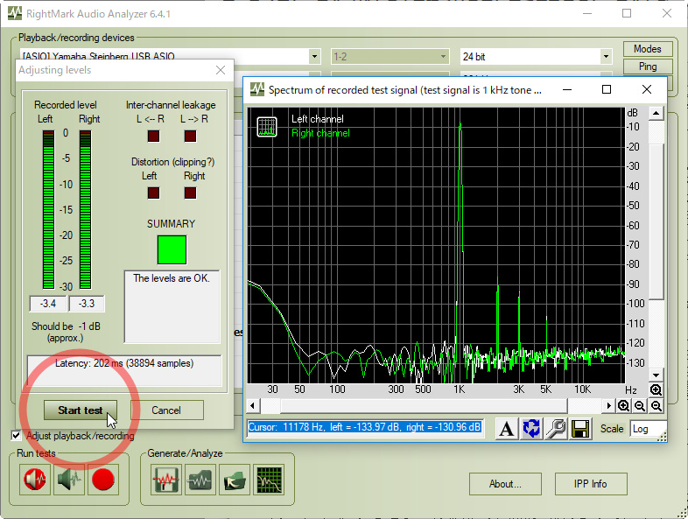Click IPP Info button
688x519 pixels.
point(591,484)
